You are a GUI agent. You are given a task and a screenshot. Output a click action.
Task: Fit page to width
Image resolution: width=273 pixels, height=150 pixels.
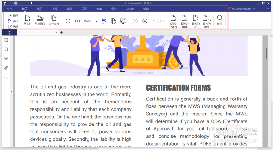[104, 21]
